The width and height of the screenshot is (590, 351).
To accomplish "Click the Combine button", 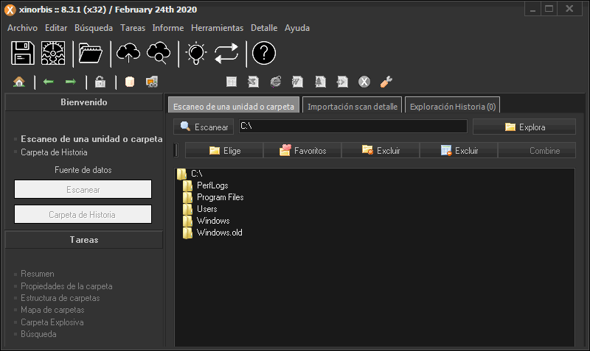I will tap(537, 151).
